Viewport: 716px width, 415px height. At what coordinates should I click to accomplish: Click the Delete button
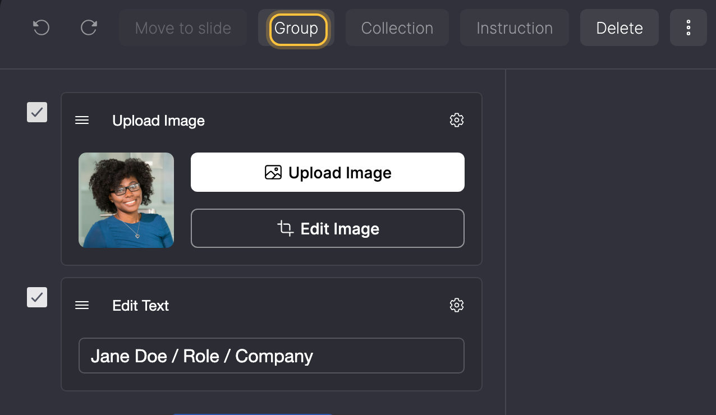619,27
